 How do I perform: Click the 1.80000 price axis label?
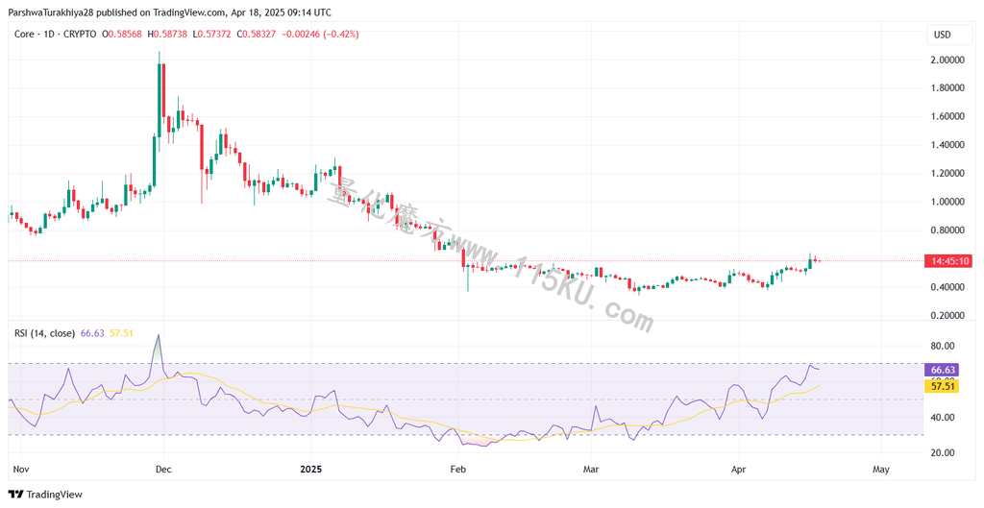click(949, 87)
